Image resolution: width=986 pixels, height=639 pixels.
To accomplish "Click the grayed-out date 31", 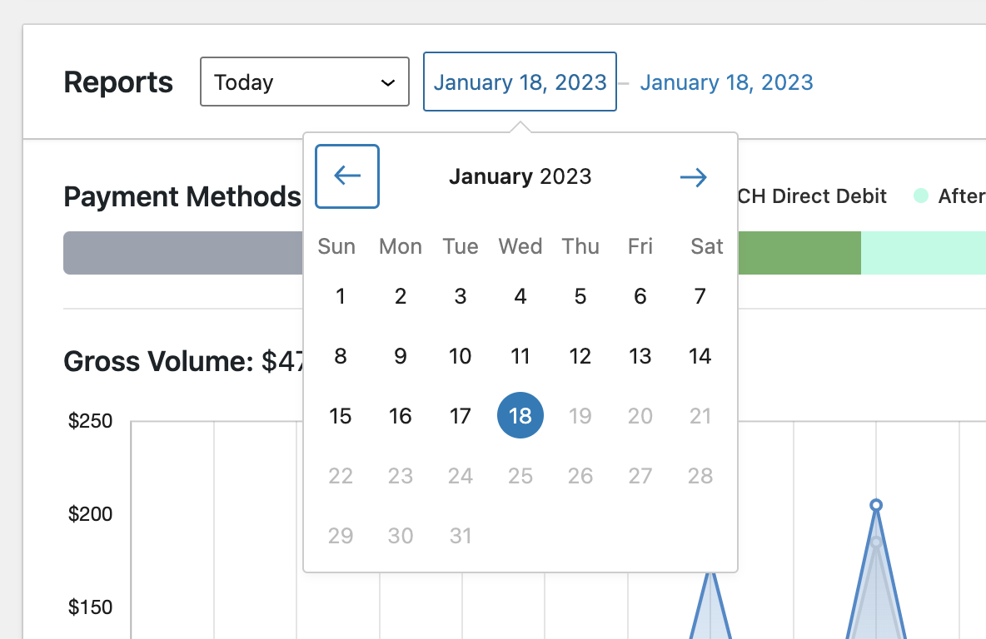I will (x=460, y=536).
